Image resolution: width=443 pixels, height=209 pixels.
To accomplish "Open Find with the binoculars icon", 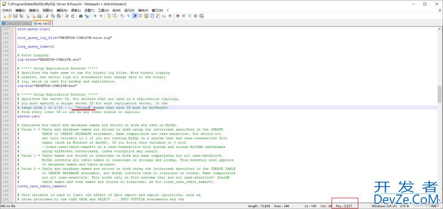I will tap(81, 16).
